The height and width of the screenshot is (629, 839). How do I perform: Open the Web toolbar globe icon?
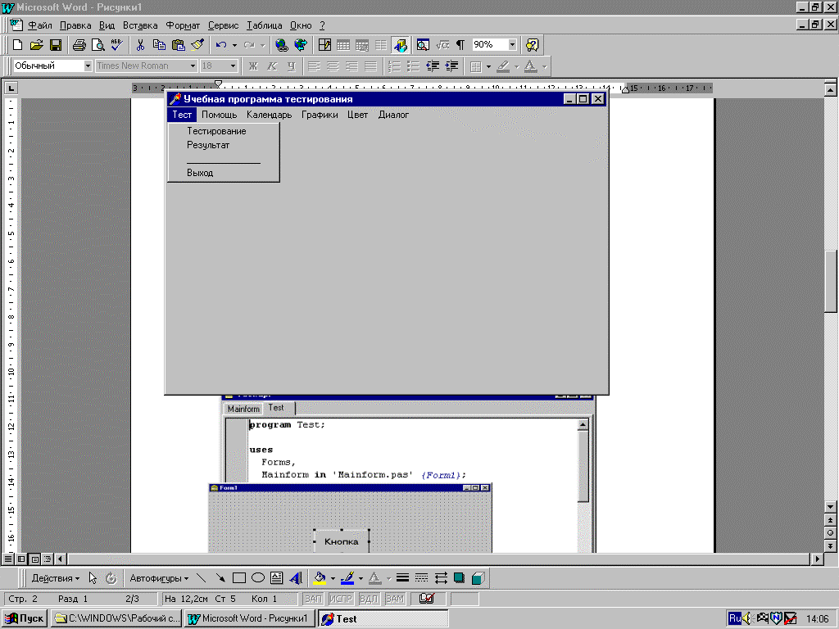click(301, 46)
